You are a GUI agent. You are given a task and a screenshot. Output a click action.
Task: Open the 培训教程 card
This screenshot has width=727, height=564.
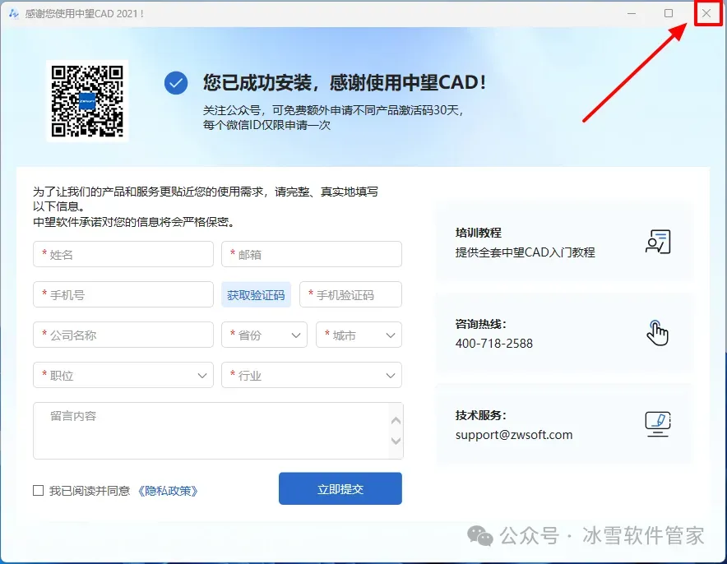(x=565, y=242)
